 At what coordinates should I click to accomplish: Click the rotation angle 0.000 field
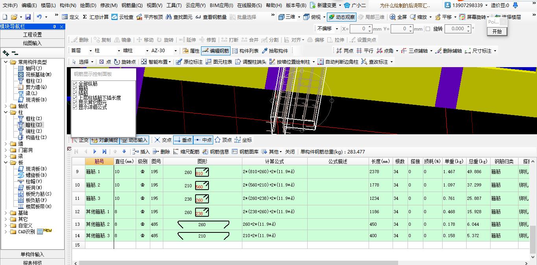click(x=458, y=29)
